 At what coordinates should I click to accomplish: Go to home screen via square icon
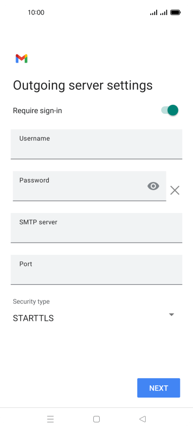(x=96, y=419)
